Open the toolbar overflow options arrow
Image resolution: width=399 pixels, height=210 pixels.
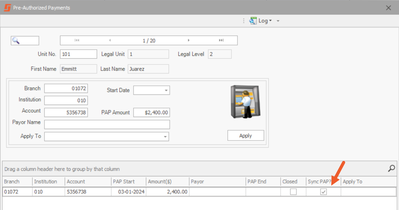pos(278,21)
